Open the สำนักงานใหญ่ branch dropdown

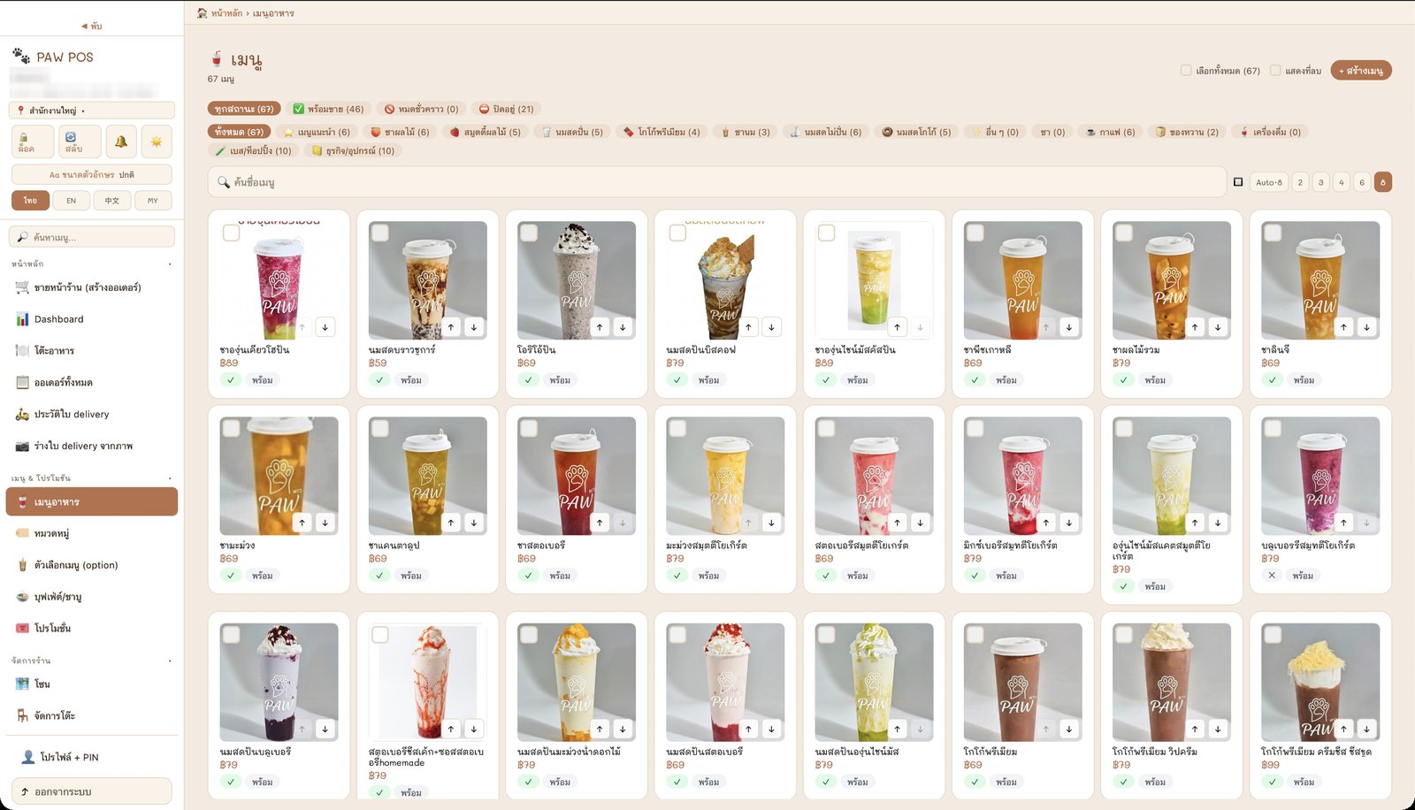coord(92,111)
